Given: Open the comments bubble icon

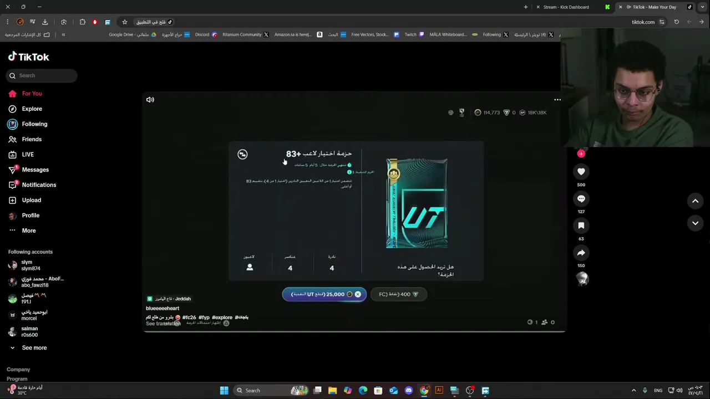Looking at the screenshot, I should 581,198.
